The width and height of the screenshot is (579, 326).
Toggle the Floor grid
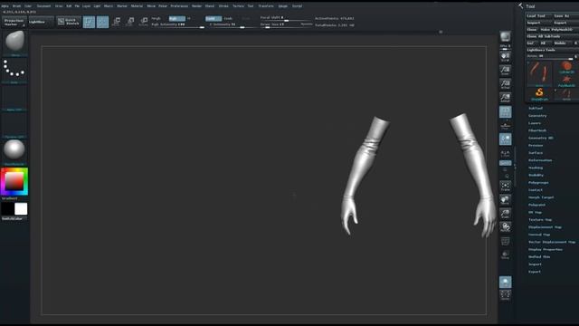click(505, 126)
